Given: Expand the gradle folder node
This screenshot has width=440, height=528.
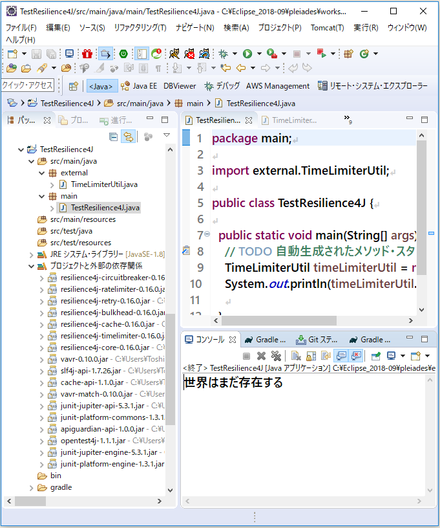Looking at the screenshot, I should coord(31,488).
